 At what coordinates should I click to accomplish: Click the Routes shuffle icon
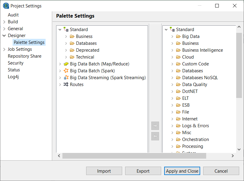66,85
